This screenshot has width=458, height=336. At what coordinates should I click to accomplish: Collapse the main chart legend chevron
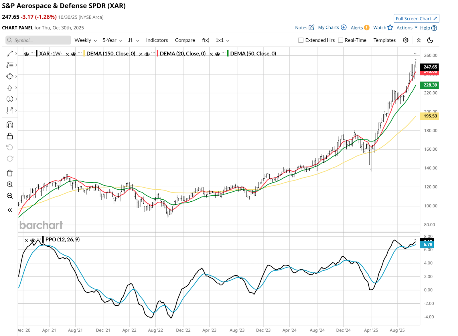pyautogui.click(x=415, y=54)
